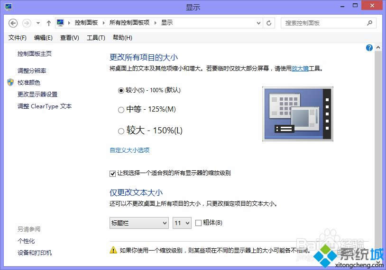The image size is (386, 270).
Task: Toggle 让我选择一个适合我的所有显示器的缩放级别 checkbox
Action: coord(112,174)
